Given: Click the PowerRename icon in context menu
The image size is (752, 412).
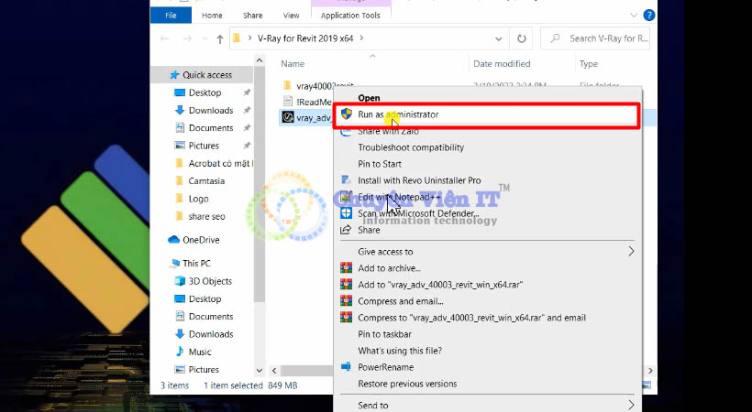Looking at the screenshot, I should 346,367.
